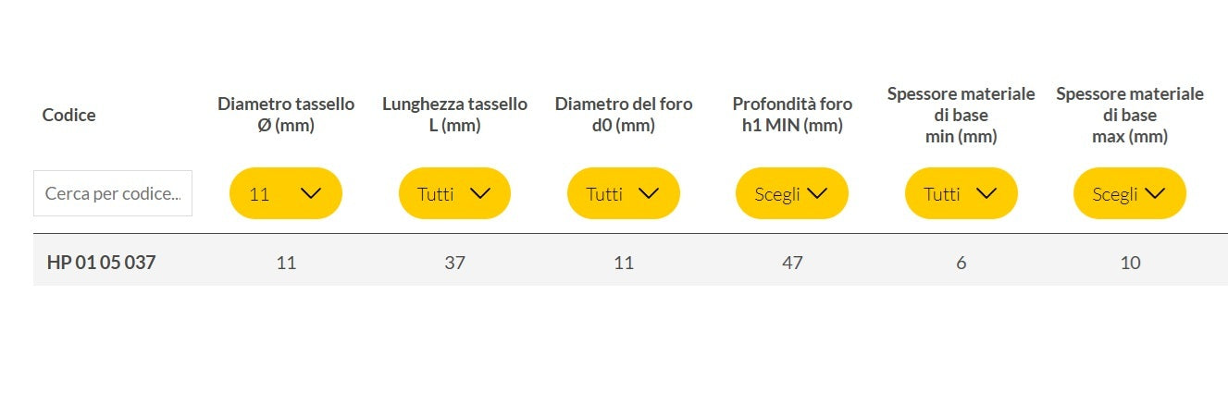Click the value 47 in the hole depth column

click(x=792, y=263)
